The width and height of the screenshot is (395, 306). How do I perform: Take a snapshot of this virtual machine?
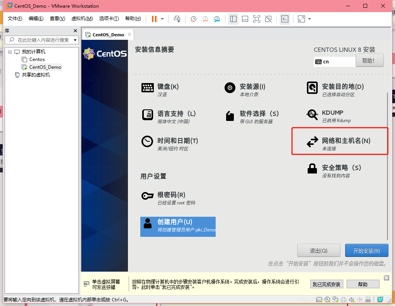tap(194, 19)
